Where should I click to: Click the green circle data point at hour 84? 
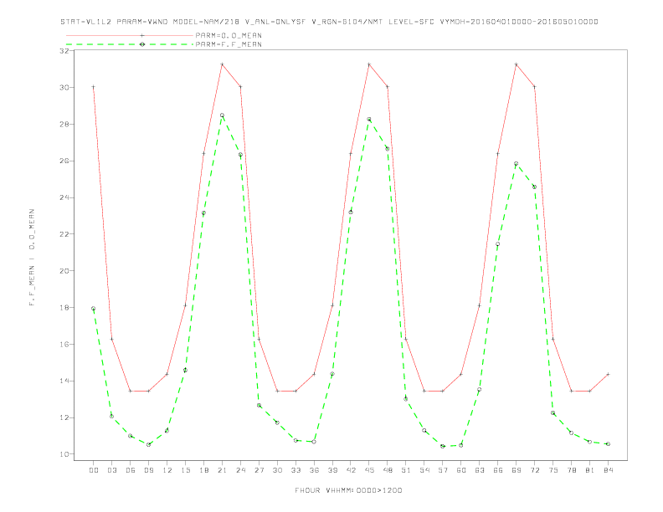point(608,444)
